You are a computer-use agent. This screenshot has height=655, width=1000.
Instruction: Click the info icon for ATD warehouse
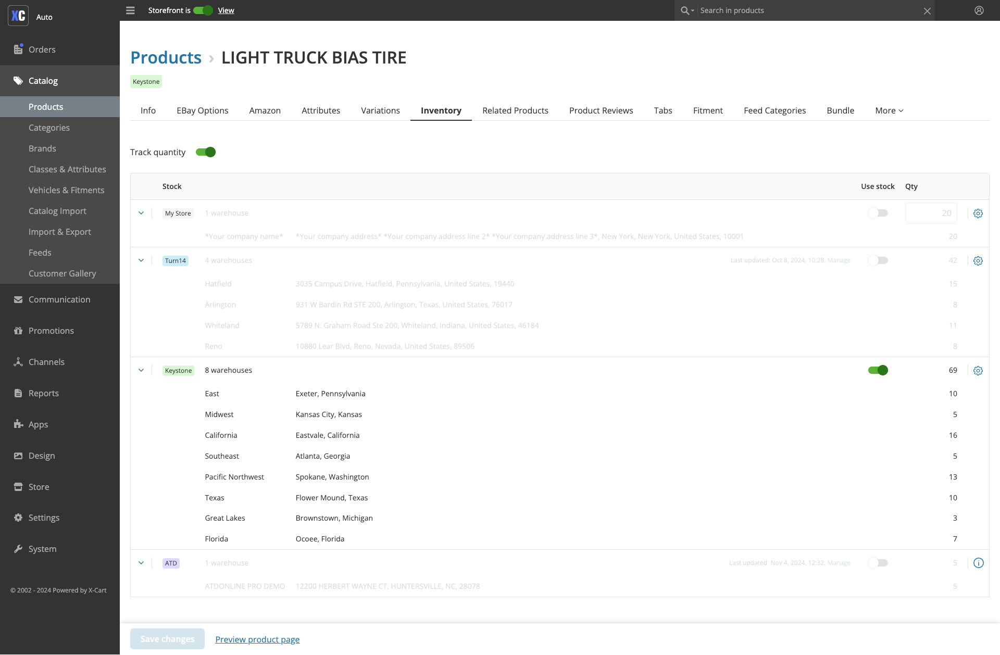click(979, 563)
